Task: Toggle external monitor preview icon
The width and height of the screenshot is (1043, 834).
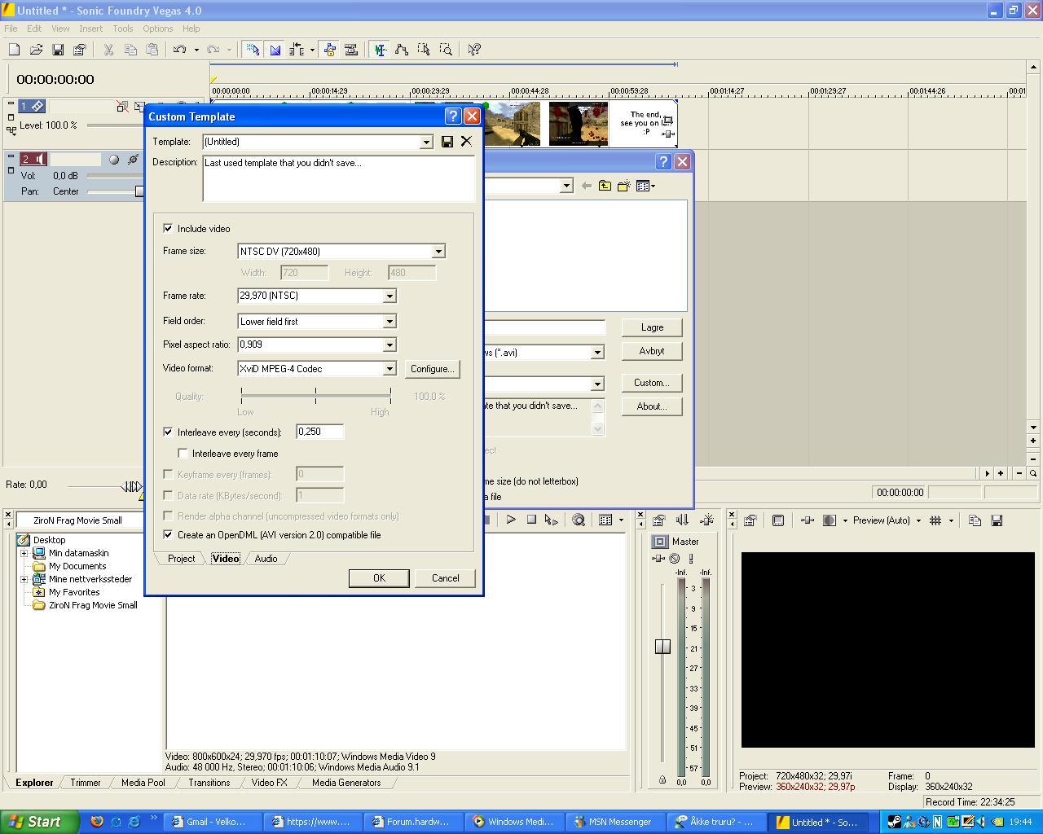Action: (x=778, y=520)
